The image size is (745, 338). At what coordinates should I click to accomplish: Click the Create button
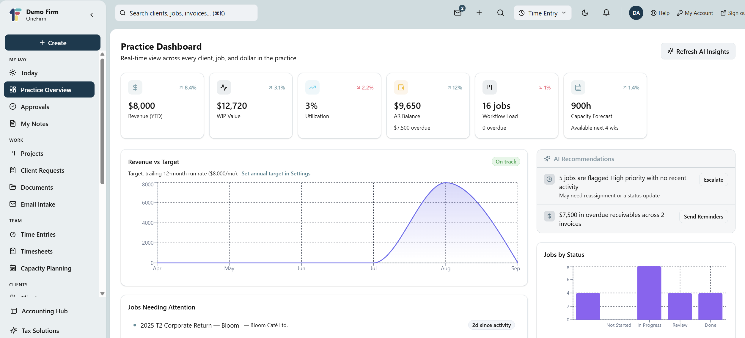53,43
